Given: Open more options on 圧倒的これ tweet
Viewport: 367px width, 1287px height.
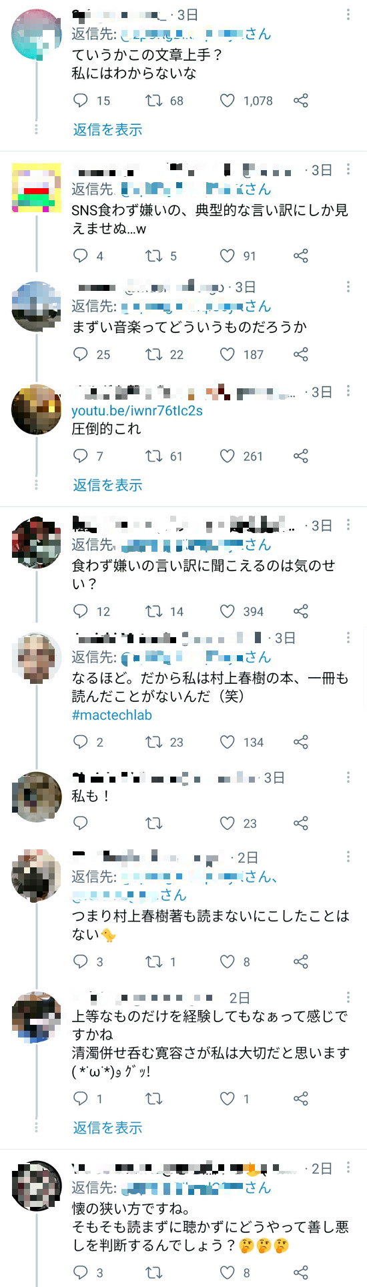Looking at the screenshot, I should point(348,392).
